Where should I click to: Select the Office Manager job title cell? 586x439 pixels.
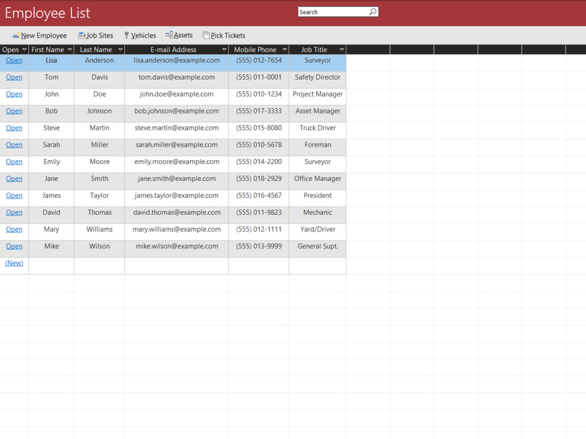(x=317, y=181)
